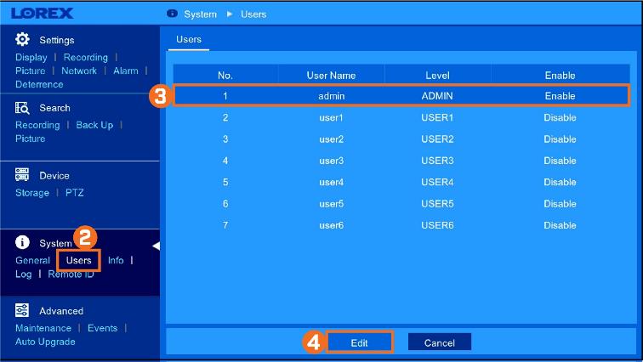
Task: Open Back Up under Search
Action: [94, 125]
